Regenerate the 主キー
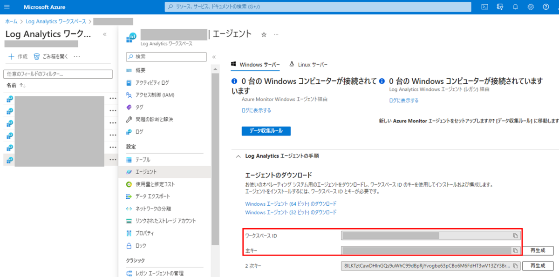 (538, 250)
